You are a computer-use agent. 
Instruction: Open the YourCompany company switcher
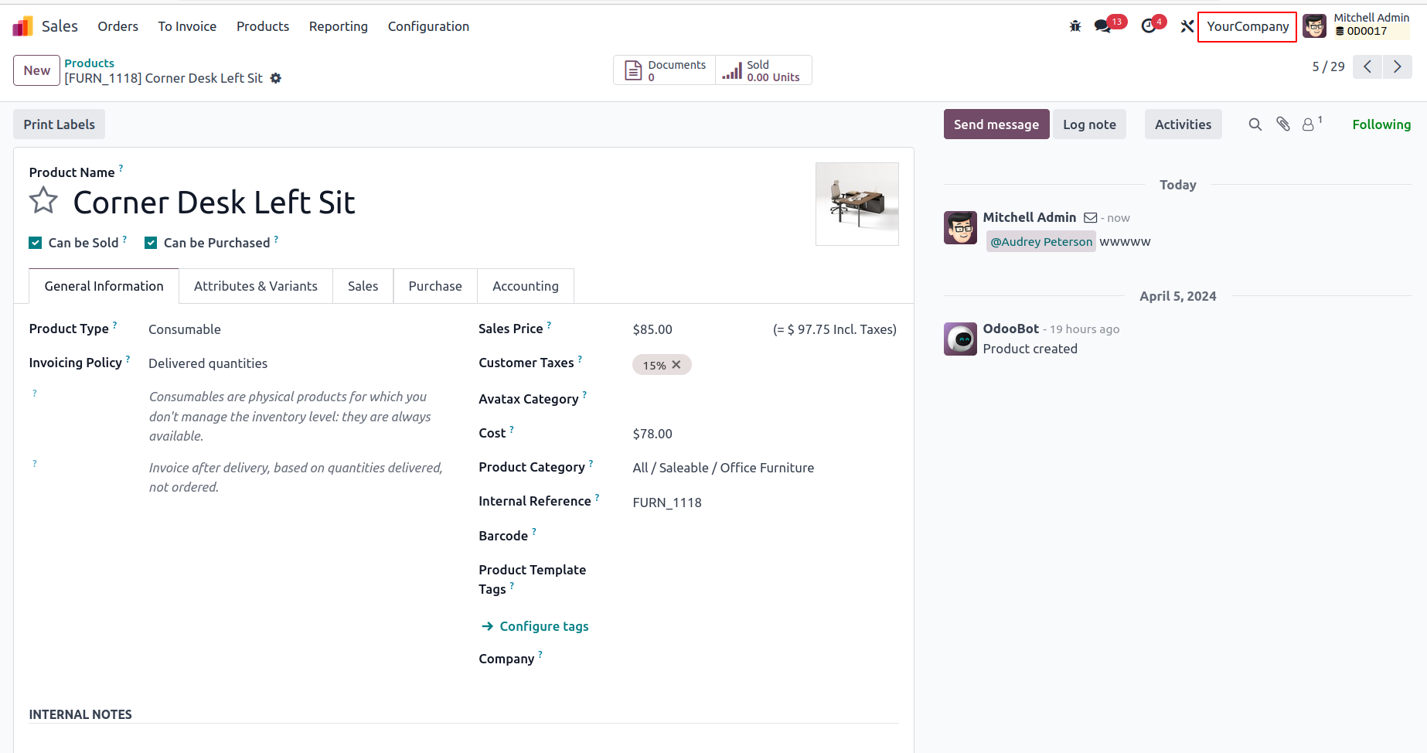[1247, 26]
